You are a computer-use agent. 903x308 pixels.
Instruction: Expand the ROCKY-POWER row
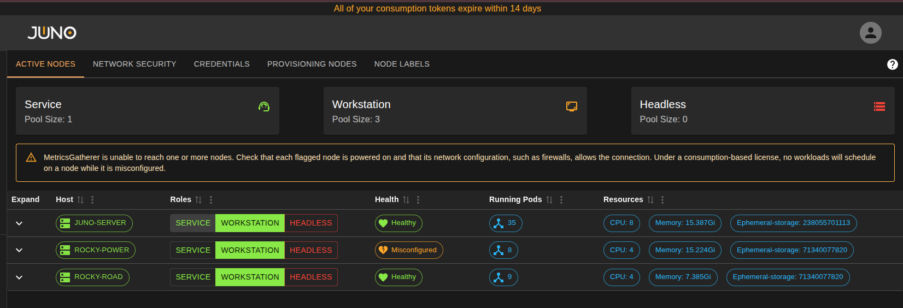[x=19, y=250]
